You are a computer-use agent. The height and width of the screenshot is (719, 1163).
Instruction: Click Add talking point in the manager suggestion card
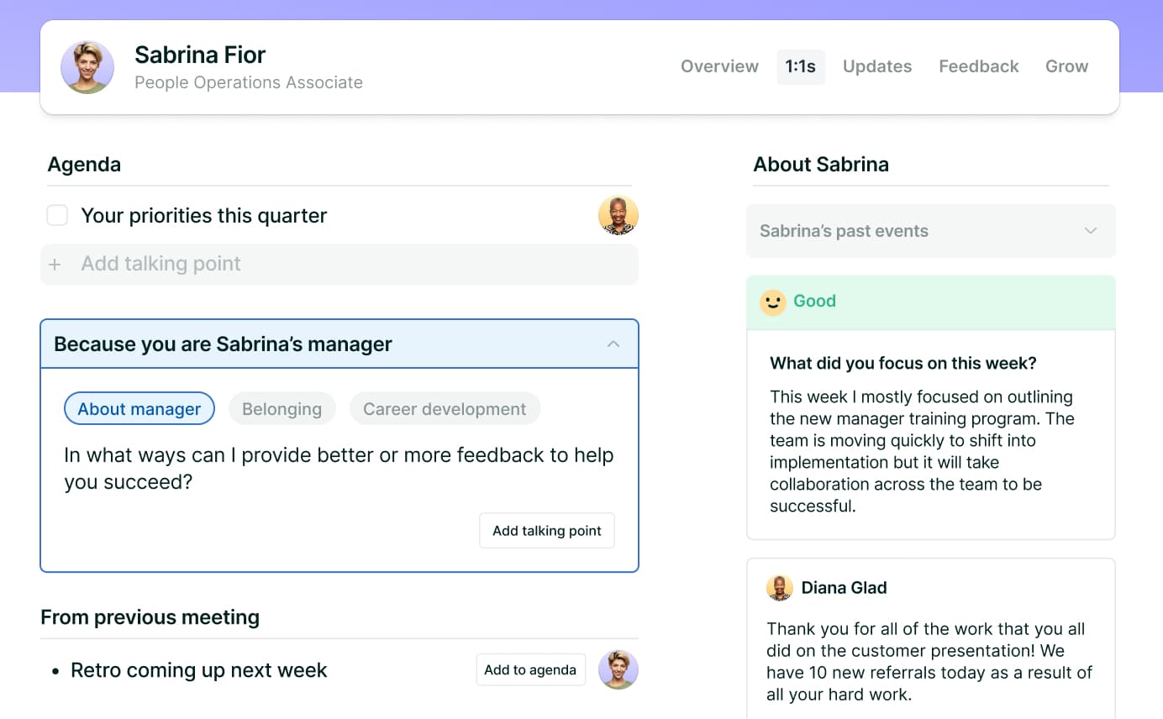coord(546,530)
